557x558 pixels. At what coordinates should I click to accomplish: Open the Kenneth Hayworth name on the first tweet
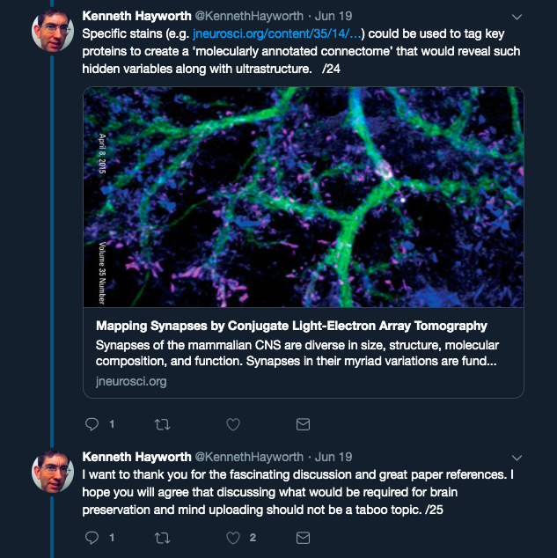click(136, 16)
